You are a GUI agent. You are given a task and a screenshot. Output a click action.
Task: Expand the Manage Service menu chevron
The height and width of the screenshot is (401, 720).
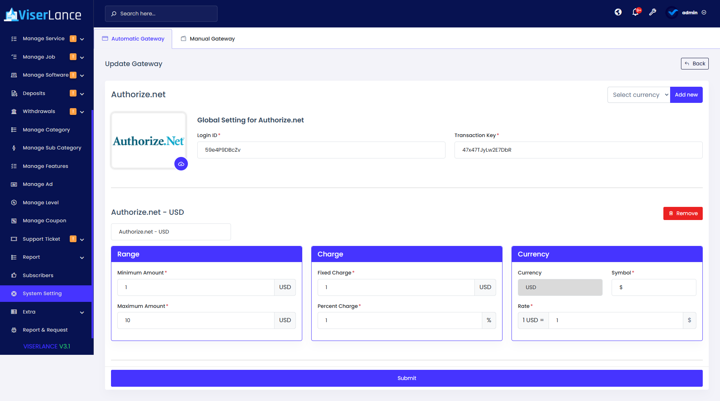82,39
